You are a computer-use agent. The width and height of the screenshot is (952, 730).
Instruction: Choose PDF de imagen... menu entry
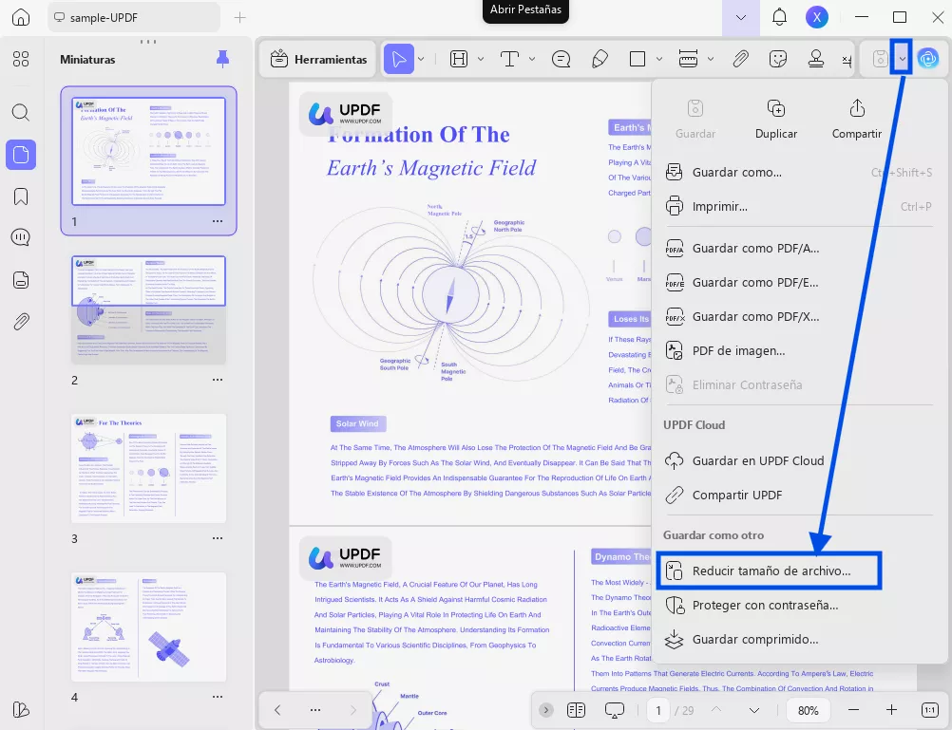798,350
